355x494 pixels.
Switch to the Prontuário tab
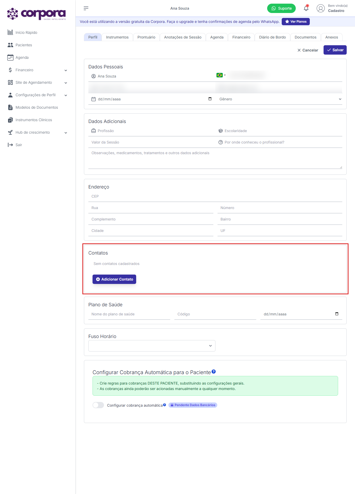(x=146, y=37)
